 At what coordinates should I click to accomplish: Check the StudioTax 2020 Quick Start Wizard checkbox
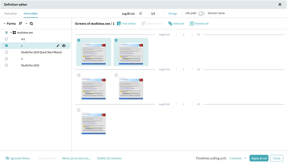click(6, 52)
